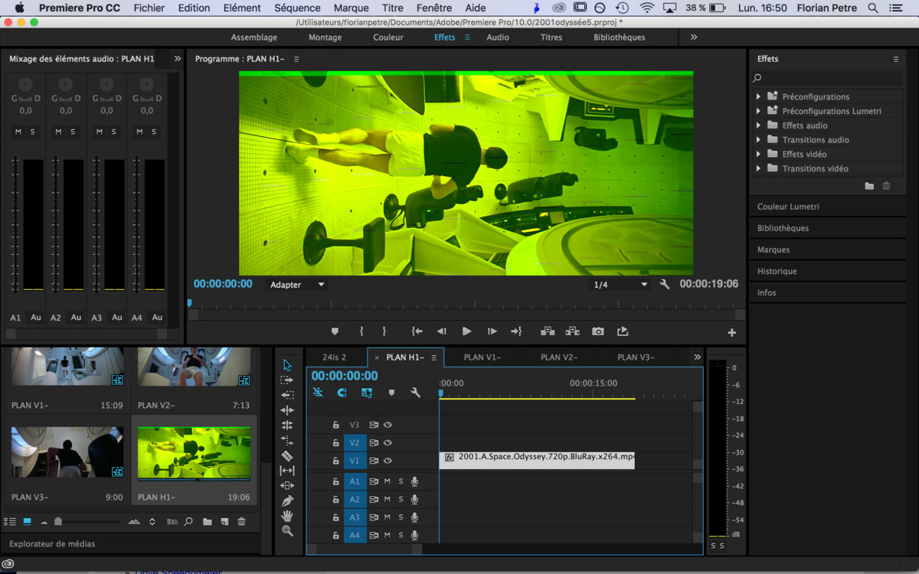The width and height of the screenshot is (919, 574).
Task: Switch to the PLAN V1– timeline tab
Action: coord(482,357)
